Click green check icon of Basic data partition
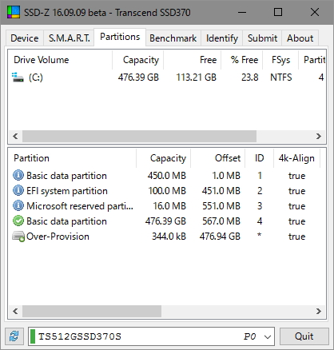Viewport: 334px width, 350px height. click(18, 221)
